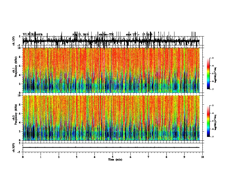Click the ch.1 spectrogram color scale bar
228x176 pixels.
[x=208, y=74]
